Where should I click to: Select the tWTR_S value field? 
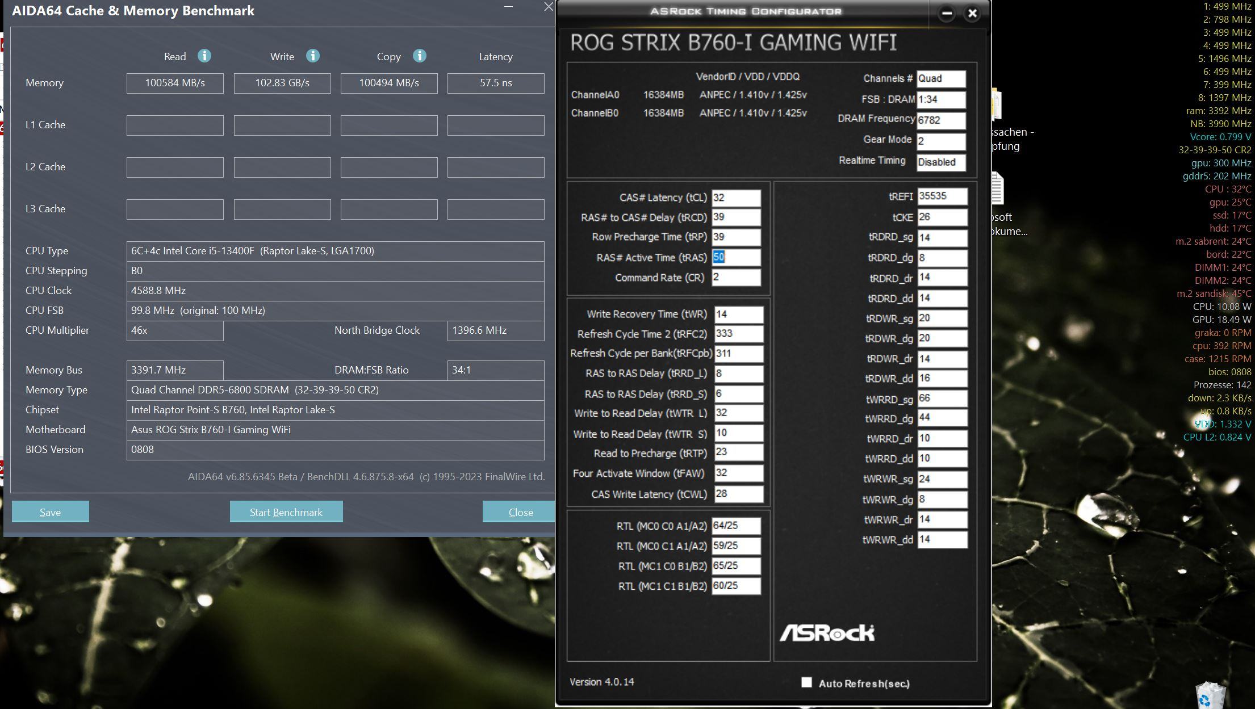[x=739, y=434]
